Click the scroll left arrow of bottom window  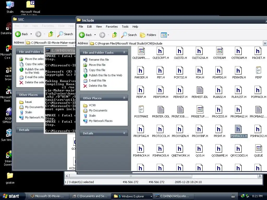point(67,176)
